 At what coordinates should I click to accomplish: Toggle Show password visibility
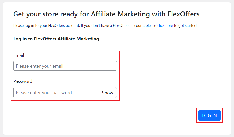click(x=107, y=93)
